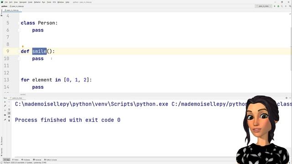Click PyCharm update available status message
This screenshot has height=164, width=292.
point(25,163)
